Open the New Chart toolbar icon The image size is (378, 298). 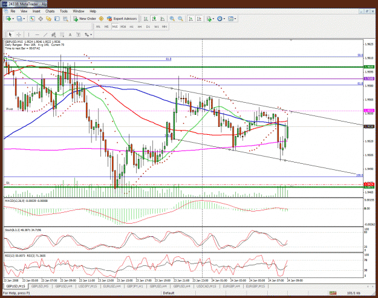pyautogui.click(x=8, y=19)
